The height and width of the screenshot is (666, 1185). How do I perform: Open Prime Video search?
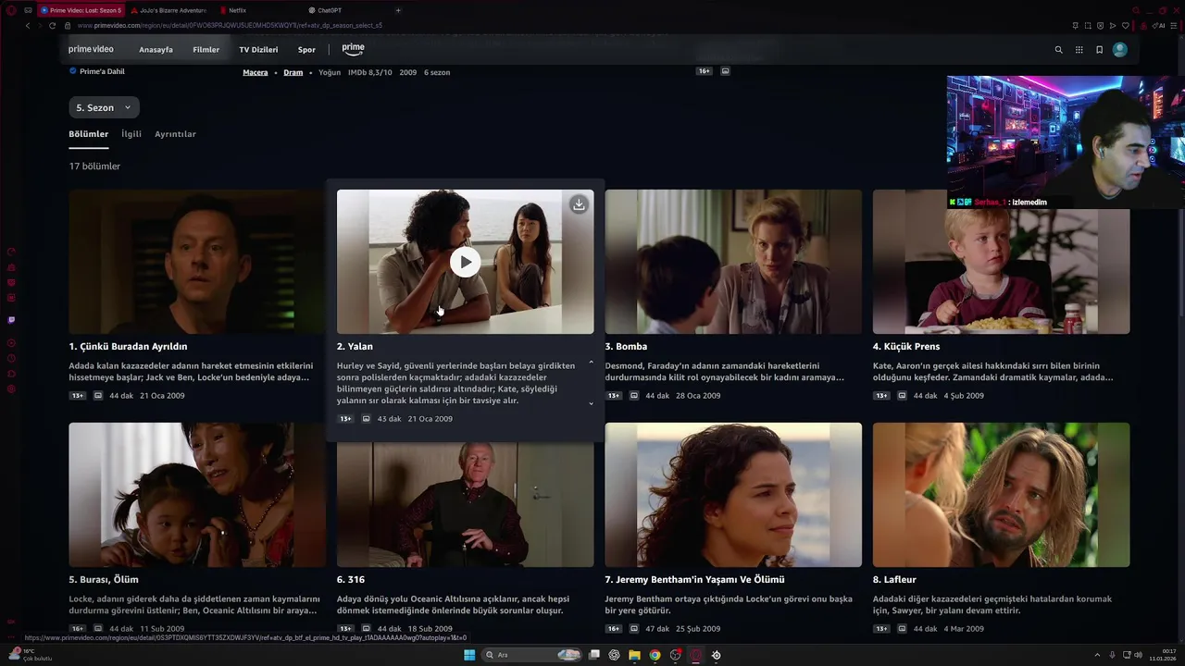(1059, 50)
